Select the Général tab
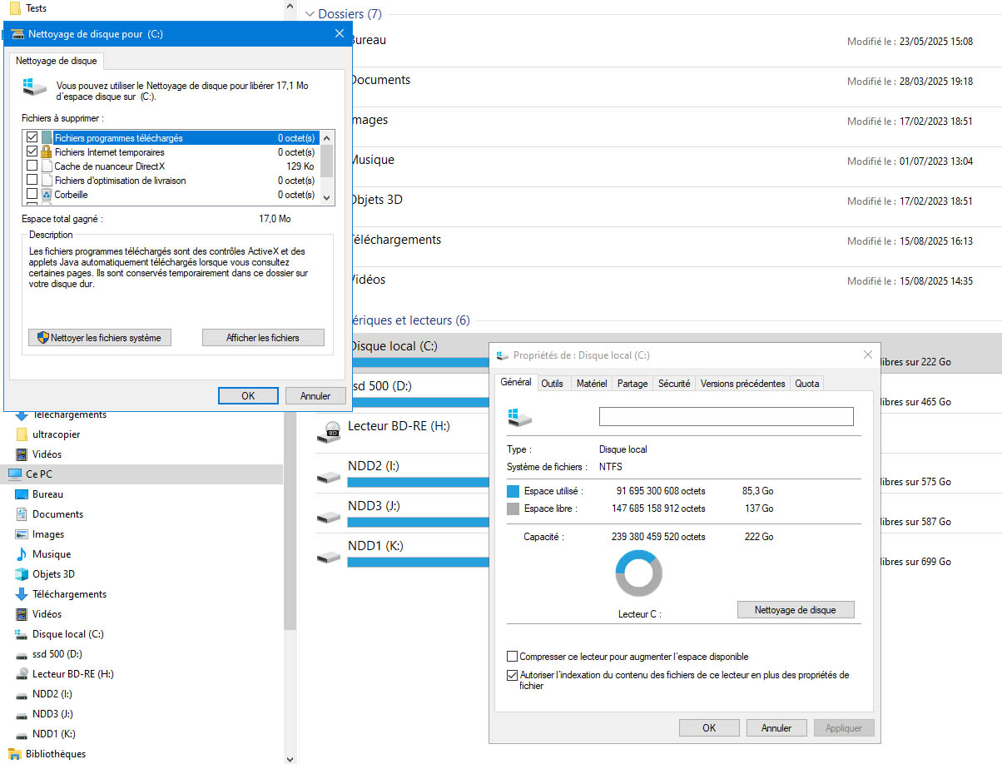Image resolution: width=1002 pixels, height=764 pixels. click(516, 382)
